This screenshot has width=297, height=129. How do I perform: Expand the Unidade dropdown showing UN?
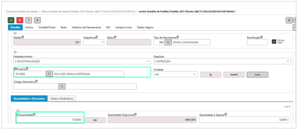coord(175,74)
